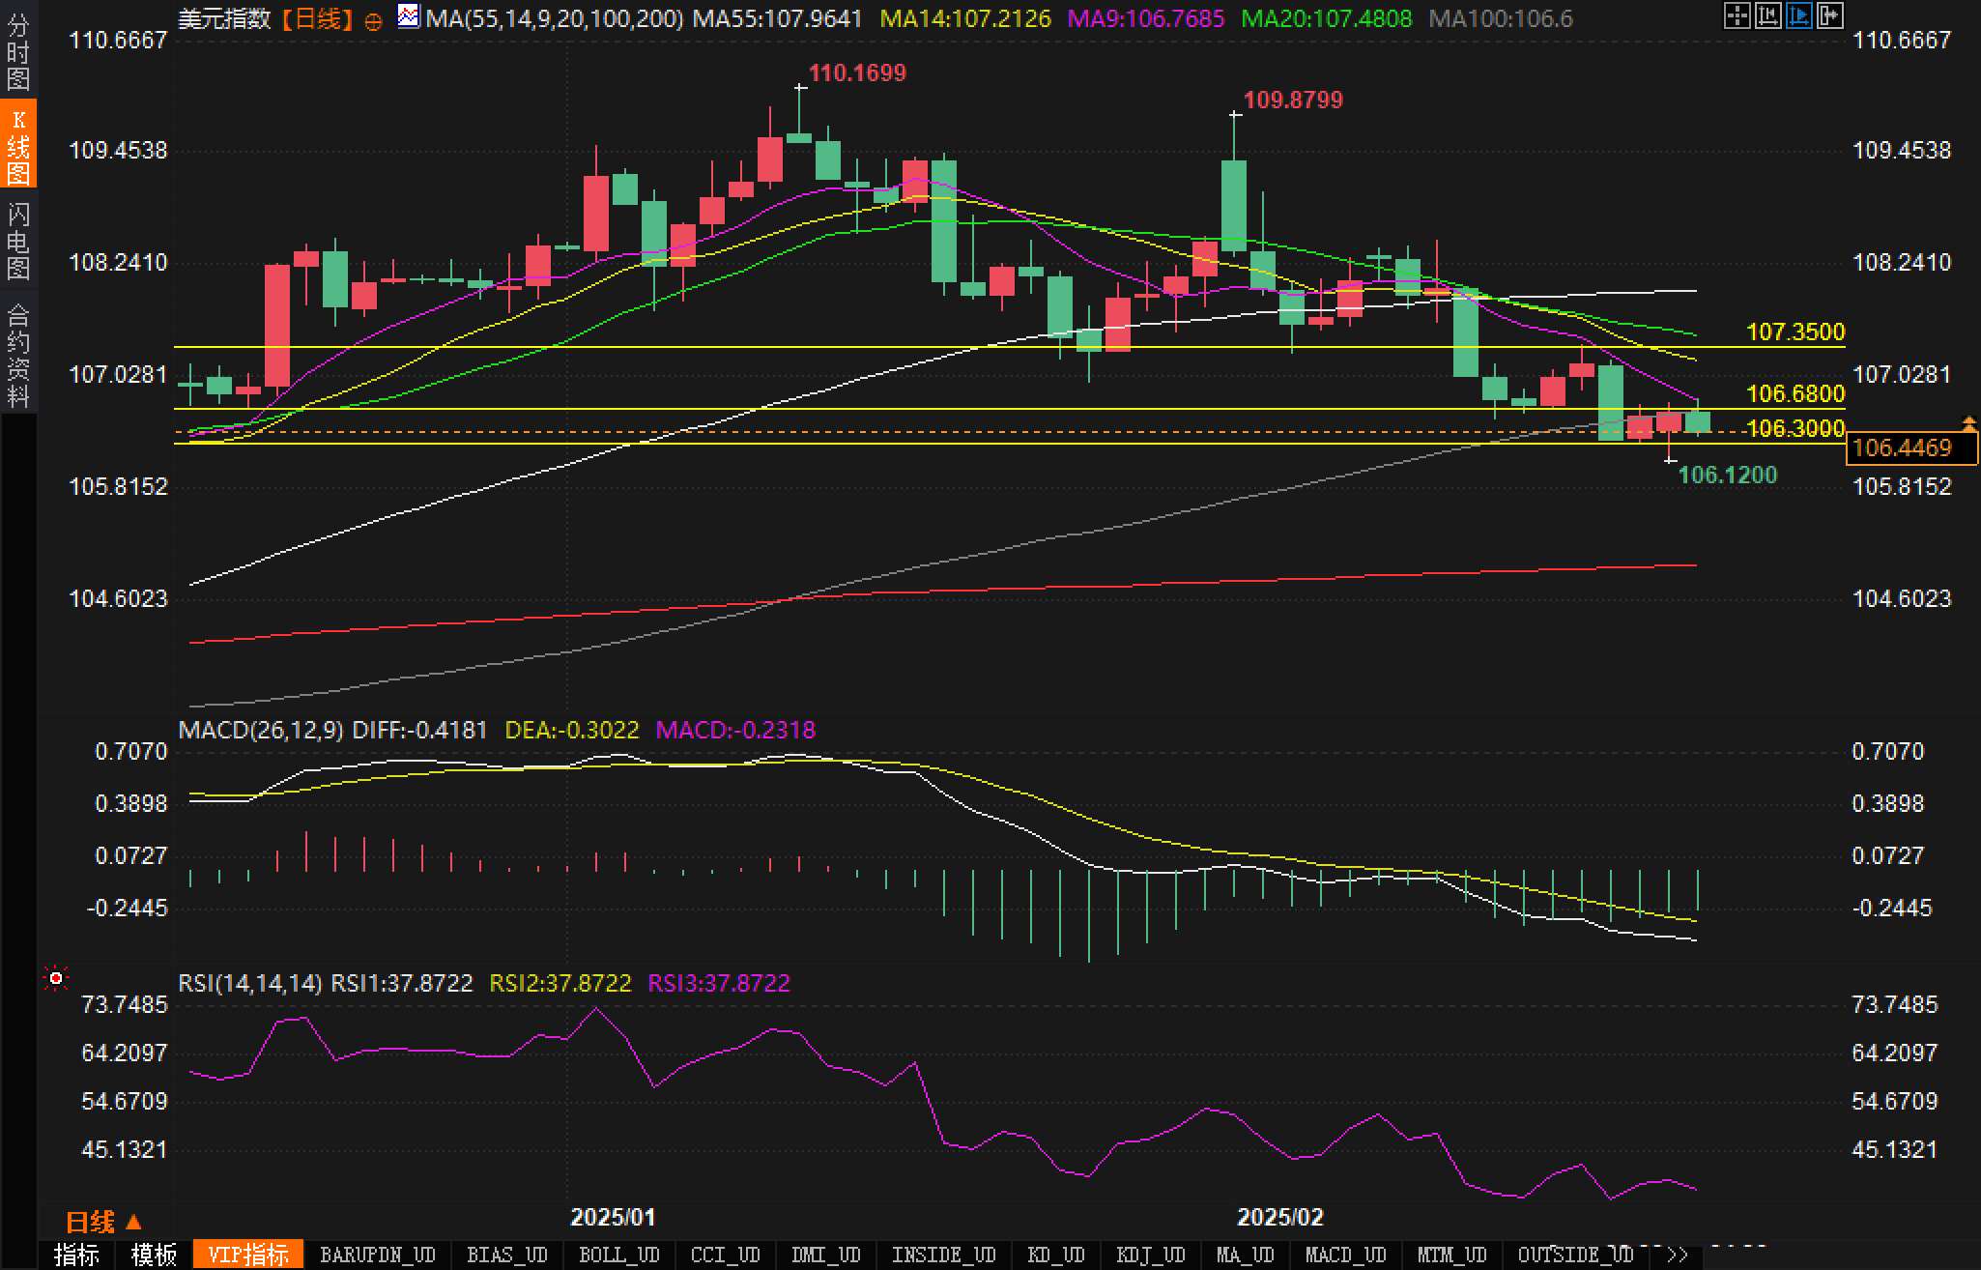This screenshot has height=1270, width=1981.
Task: Click the crosshair cursor icon at top right
Action: [x=1737, y=15]
